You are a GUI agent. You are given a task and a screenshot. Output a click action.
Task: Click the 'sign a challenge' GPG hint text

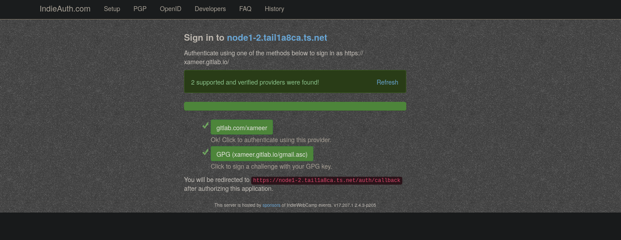271,167
